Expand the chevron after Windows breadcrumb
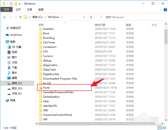168x130 pixels. (62, 17)
